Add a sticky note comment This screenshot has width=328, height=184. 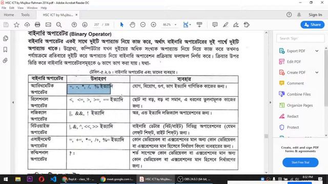pos(215,25)
